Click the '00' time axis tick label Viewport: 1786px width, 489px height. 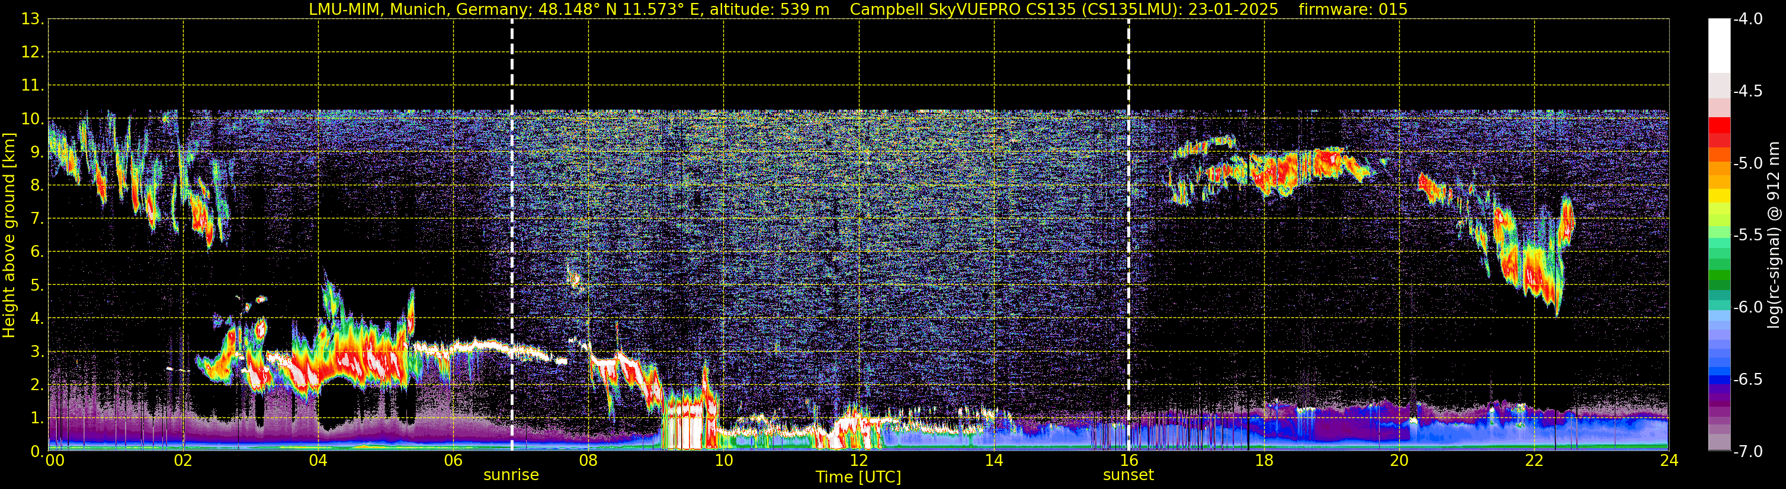[x=54, y=460]
